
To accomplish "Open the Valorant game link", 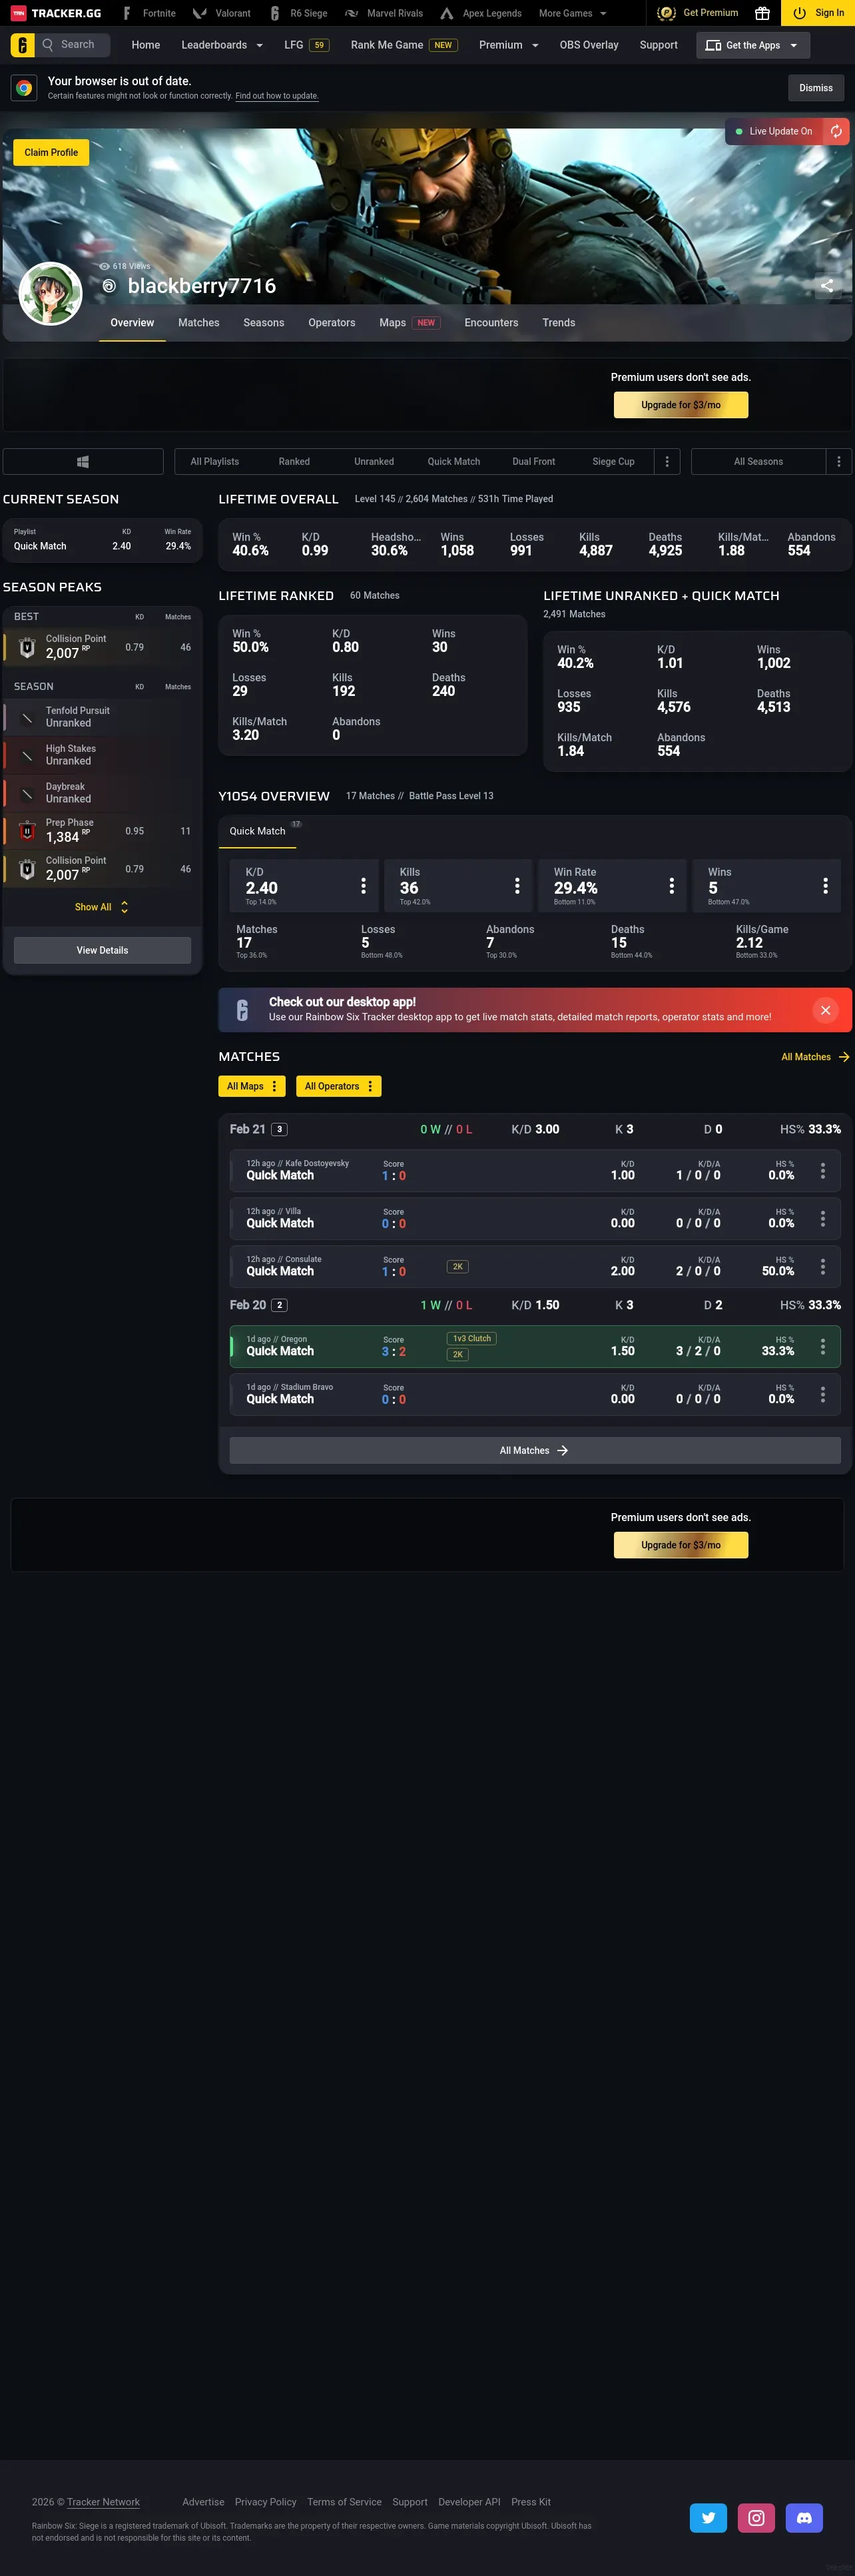I will pos(222,13).
